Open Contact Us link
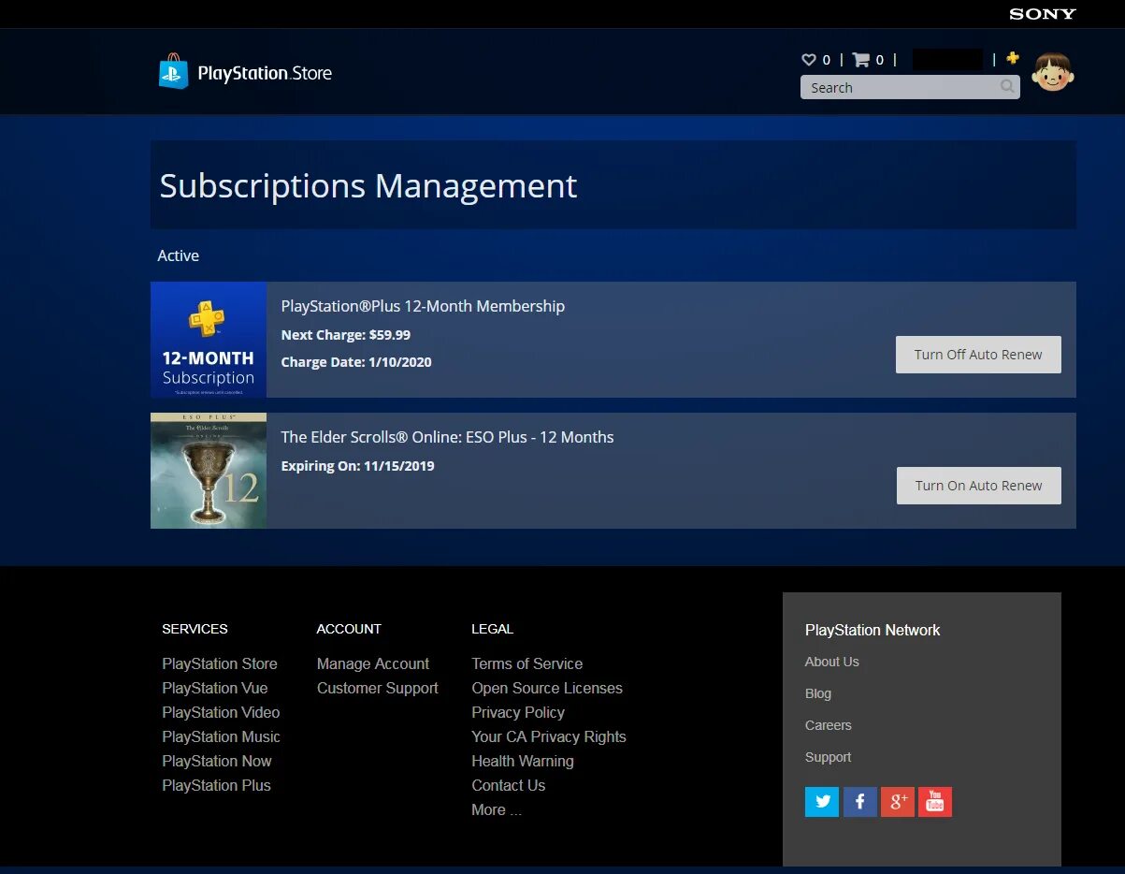This screenshot has width=1125, height=874. tap(509, 785)
